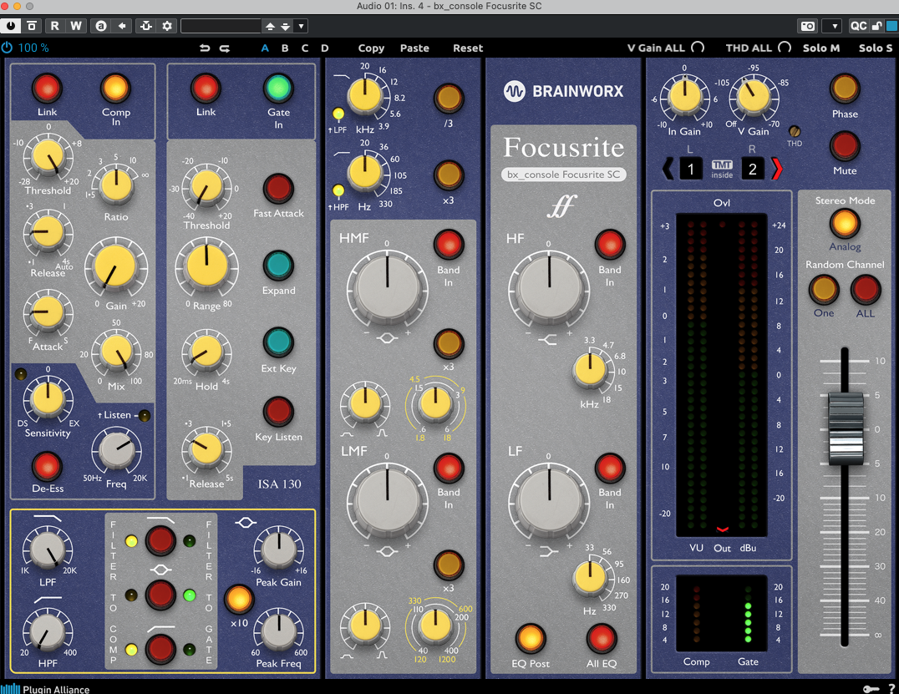Screen dimensions: 899x694
Task: Click the help question mark icon
Action: coord(891,688)
